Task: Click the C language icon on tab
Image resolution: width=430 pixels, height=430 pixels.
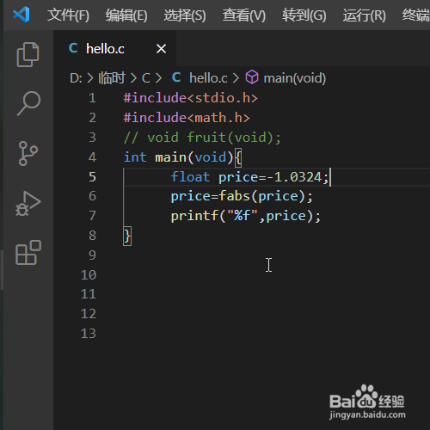Action: point(73,48)
